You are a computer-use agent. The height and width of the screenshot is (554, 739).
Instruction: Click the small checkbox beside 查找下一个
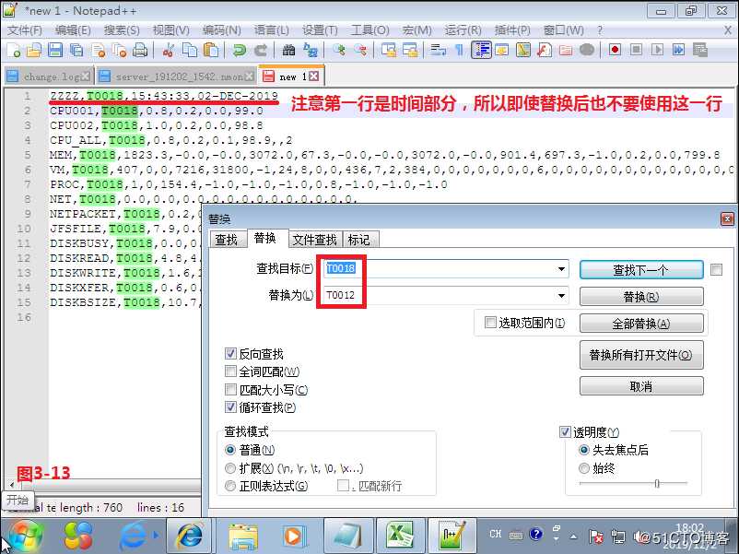click(716, 270)
